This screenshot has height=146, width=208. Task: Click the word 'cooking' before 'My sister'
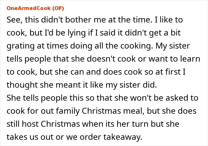coord(136,46)
